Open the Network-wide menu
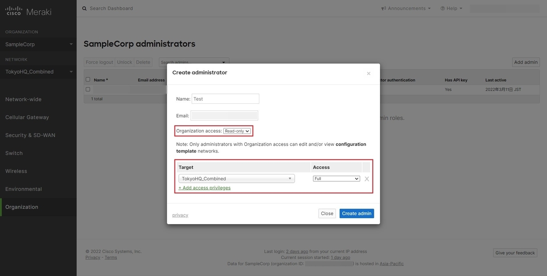The width and height of the screenshot is (547, 276). 23,99
